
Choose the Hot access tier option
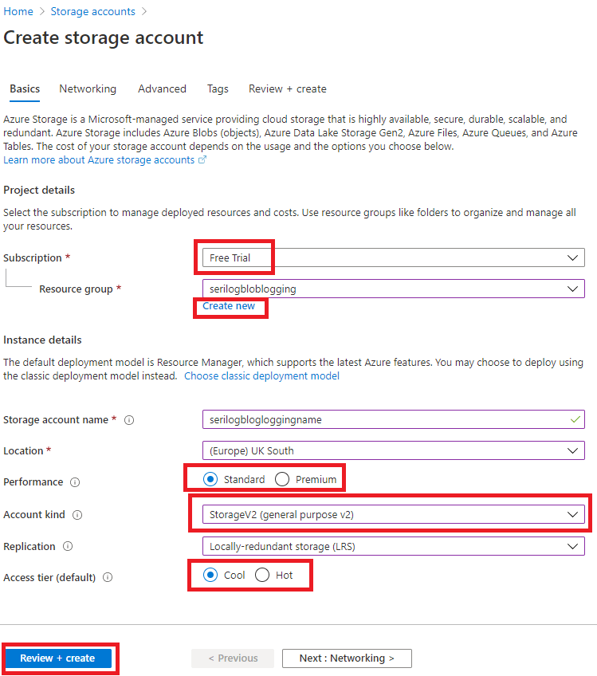tap(263, 575)
